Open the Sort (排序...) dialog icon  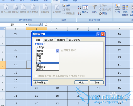pyautogui.click(x=85, y=9)
